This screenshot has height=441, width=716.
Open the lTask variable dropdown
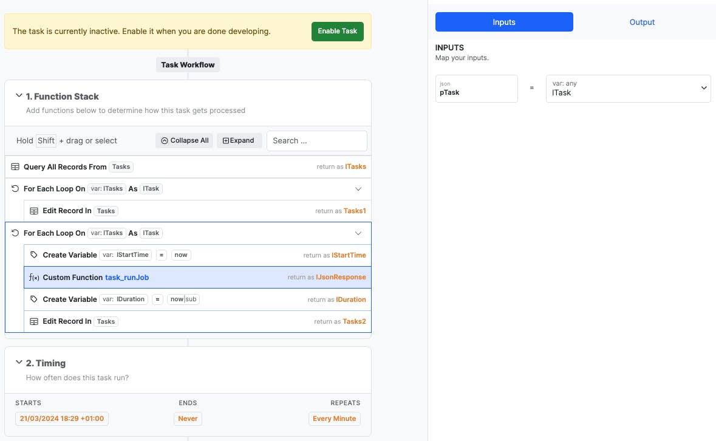point(628,89)
